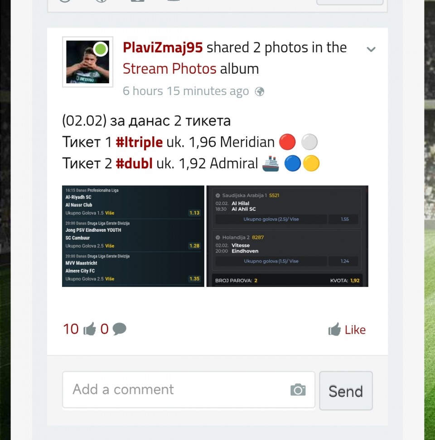The height and width of the screenshot is (440, 435).
Task: Send the comment
Action: 346,391
